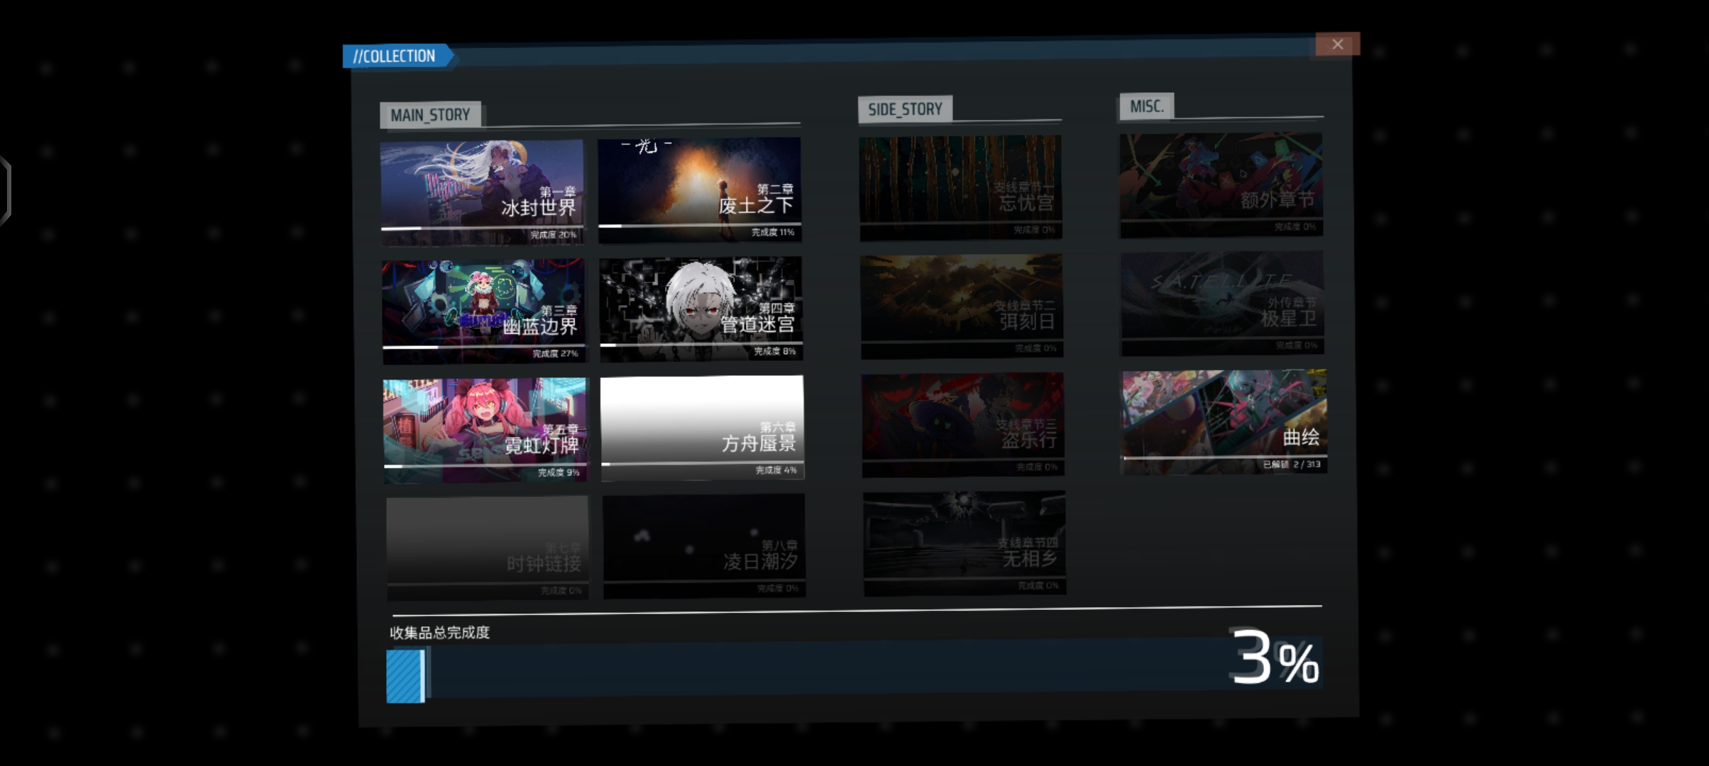Open chapter five 霓虹灯牌 card
This screenshot has height=766, width=1709.
485,431
